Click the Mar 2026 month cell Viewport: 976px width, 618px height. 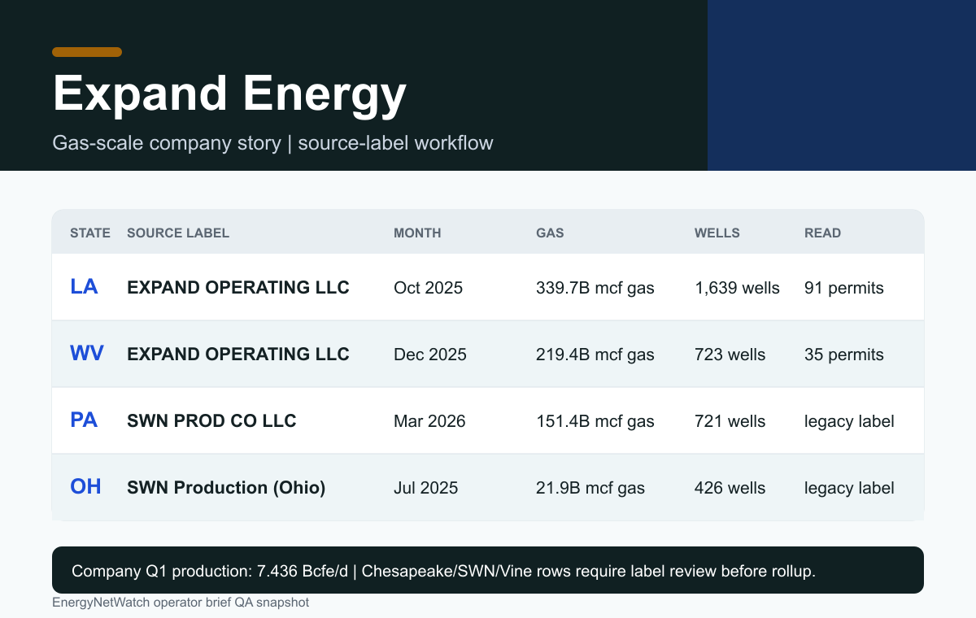pos(429,421)
